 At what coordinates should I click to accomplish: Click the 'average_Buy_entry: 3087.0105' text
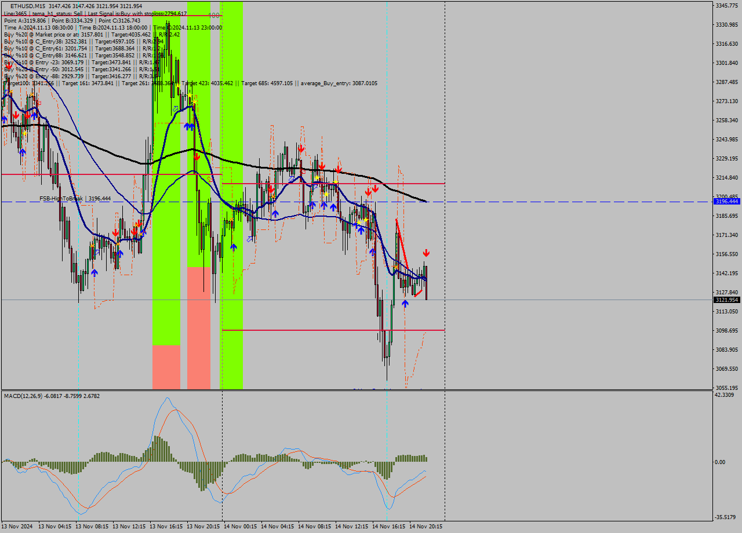(339, 83)
